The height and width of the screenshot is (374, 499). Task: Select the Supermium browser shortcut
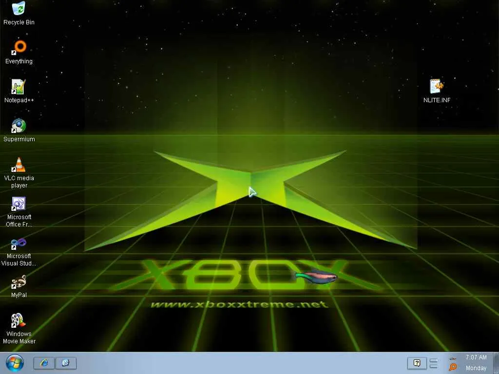pyautogui.click(x=19, y=131)
